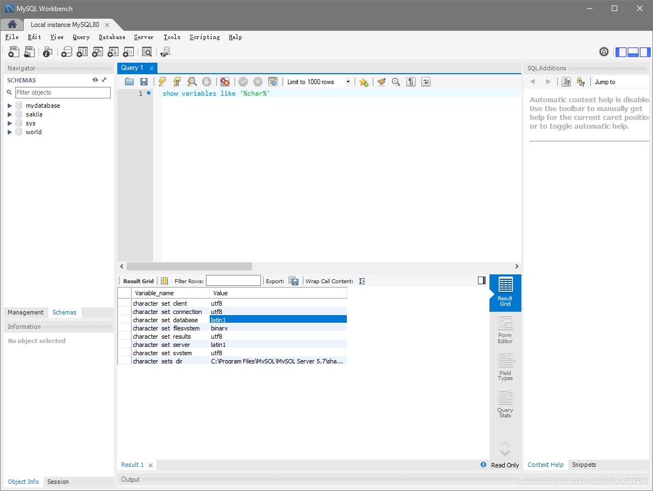The height and width of the screenshot is (491, 653).
Task: Create a new function icon
Action: [x=128, y=52]
